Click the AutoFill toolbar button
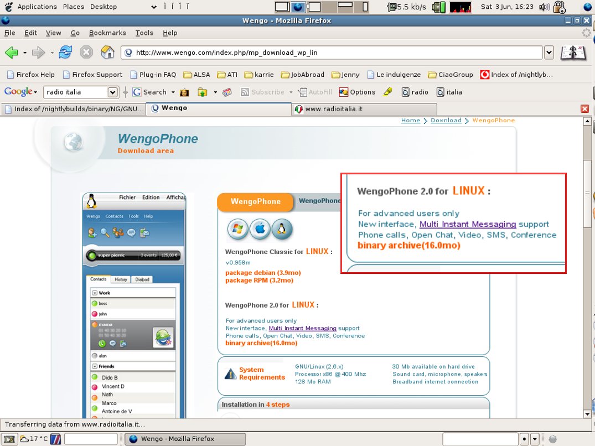595x446 pixels. [315, 92]
